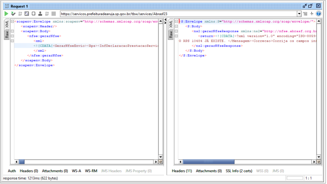This screenshot has height=184, width=327.
Task: Collapse the soapenv:Envelope node
Action: coord(12,21)
